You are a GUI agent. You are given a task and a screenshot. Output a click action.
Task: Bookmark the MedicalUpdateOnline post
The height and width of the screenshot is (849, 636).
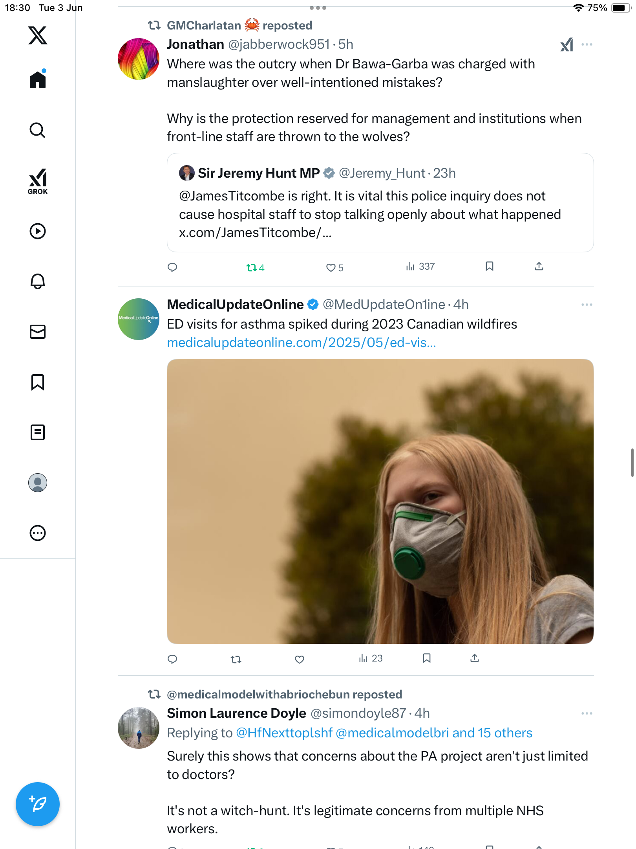[x=427, y=658]
